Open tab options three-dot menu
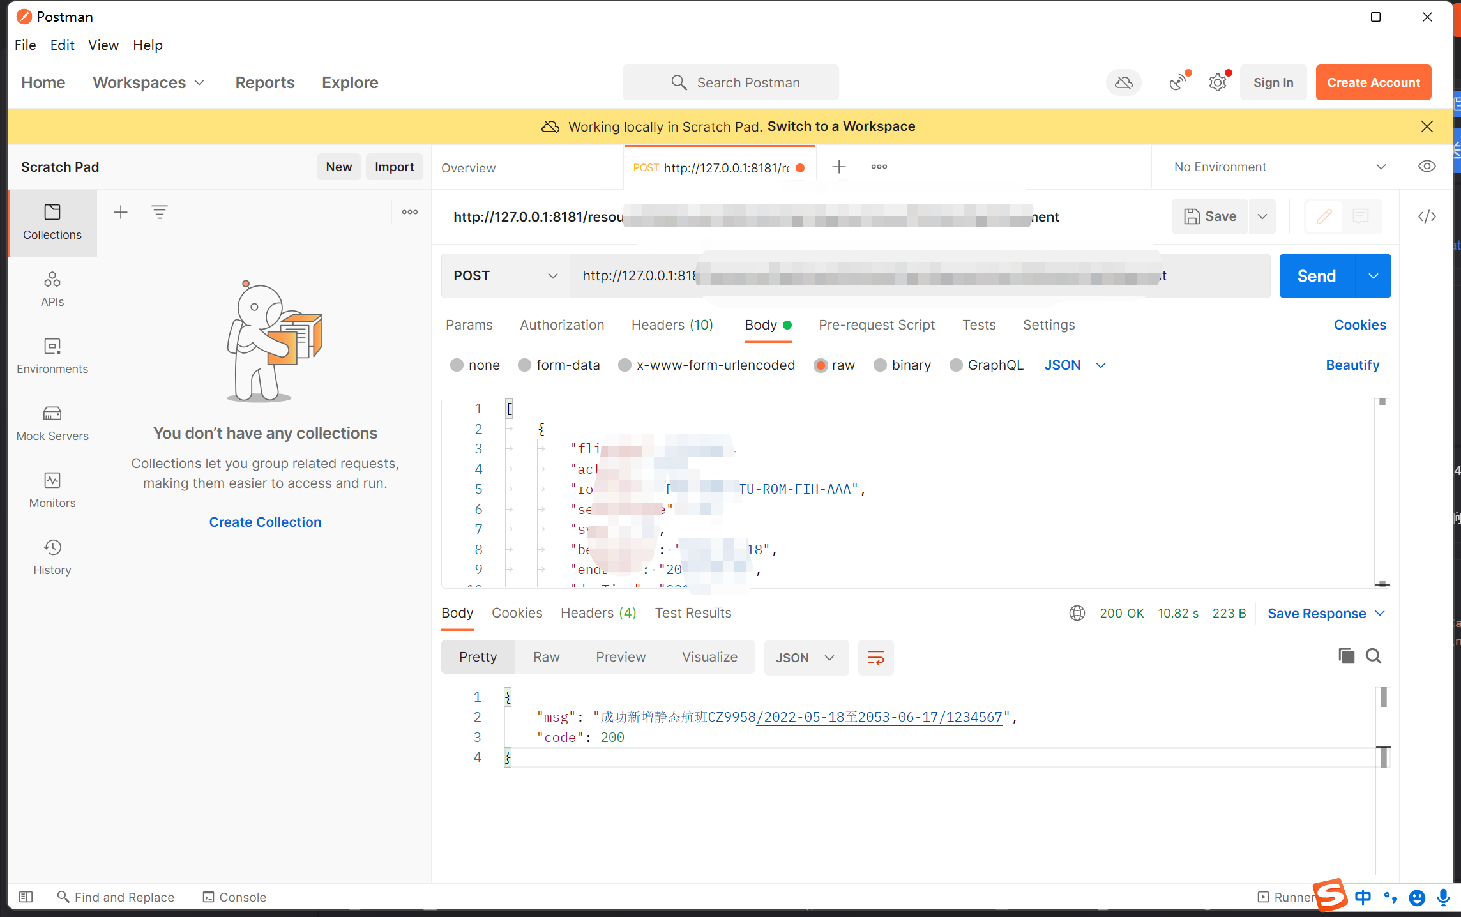Viewport: 1461px width, 917px height. click(x=879, y=167)
